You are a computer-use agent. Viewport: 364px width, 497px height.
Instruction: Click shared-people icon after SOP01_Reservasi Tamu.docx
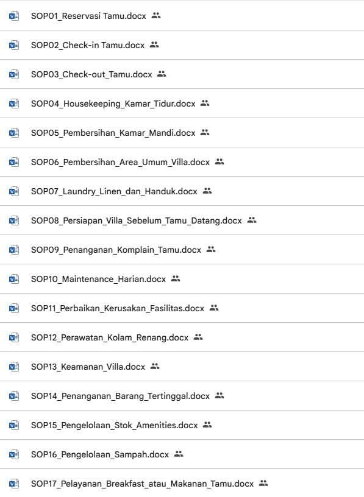[156, 15]
